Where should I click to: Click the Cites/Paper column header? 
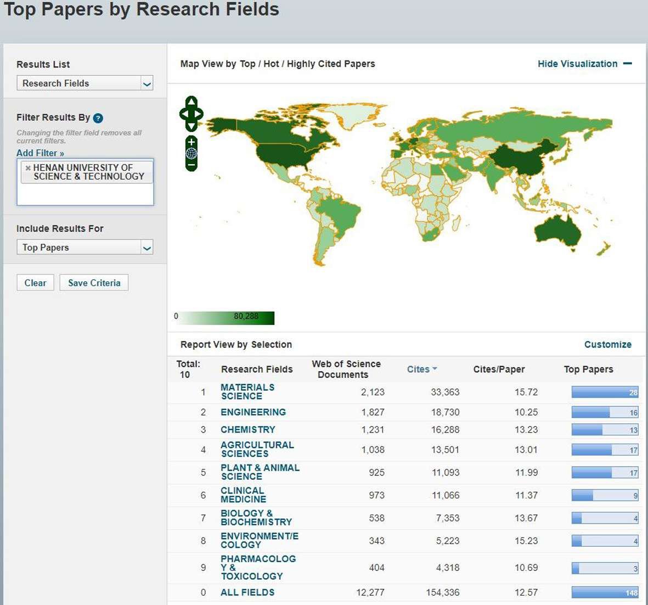(499, 369)
